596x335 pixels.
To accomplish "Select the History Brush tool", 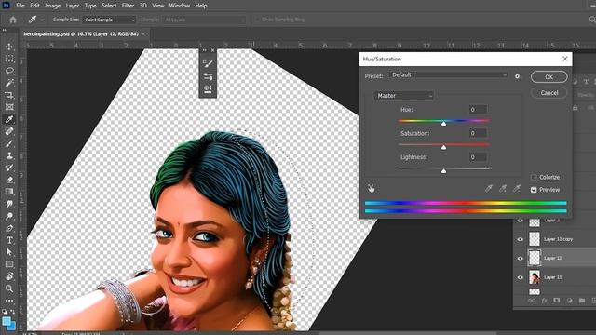I will (x=9, y=167).
